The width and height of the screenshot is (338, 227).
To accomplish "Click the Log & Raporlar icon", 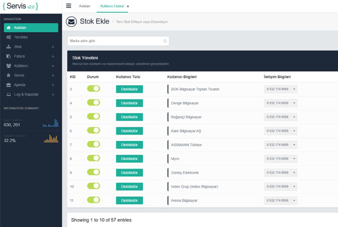I will 9,95.
